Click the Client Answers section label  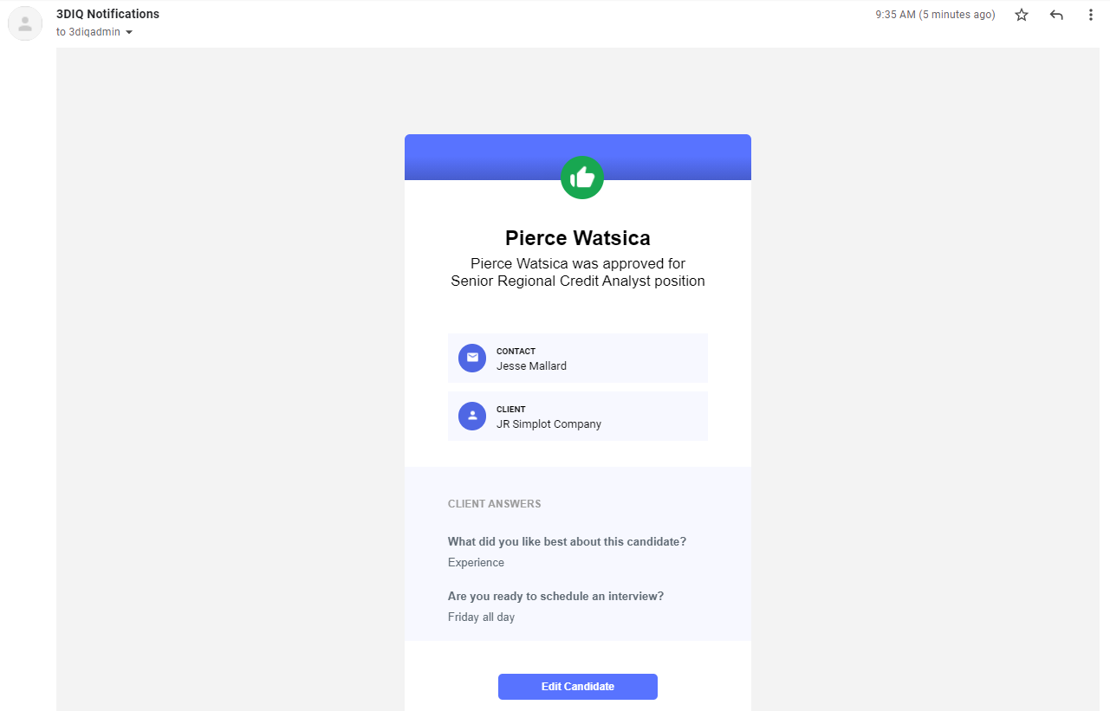point(494,504)
